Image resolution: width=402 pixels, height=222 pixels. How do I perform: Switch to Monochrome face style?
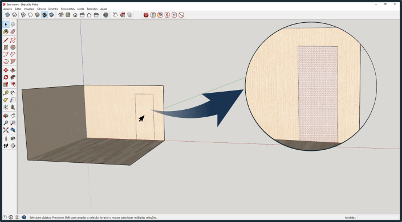pos(51,15)
